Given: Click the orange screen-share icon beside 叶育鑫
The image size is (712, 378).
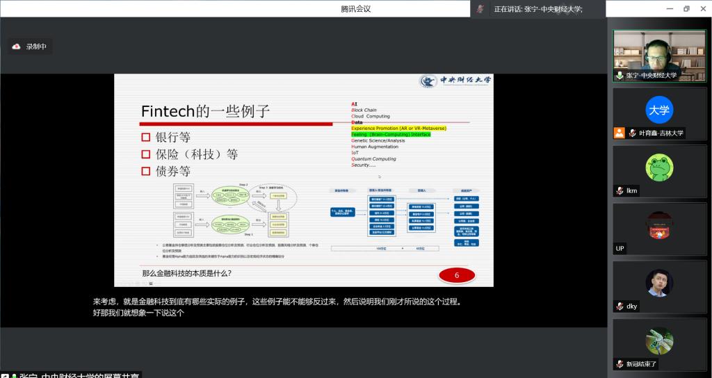Looking at the screenshot, I should pos(620,133).
